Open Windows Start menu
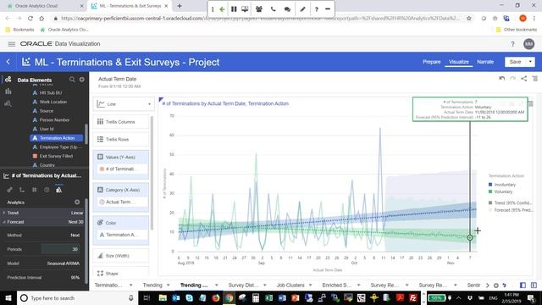 click(8, 297)
